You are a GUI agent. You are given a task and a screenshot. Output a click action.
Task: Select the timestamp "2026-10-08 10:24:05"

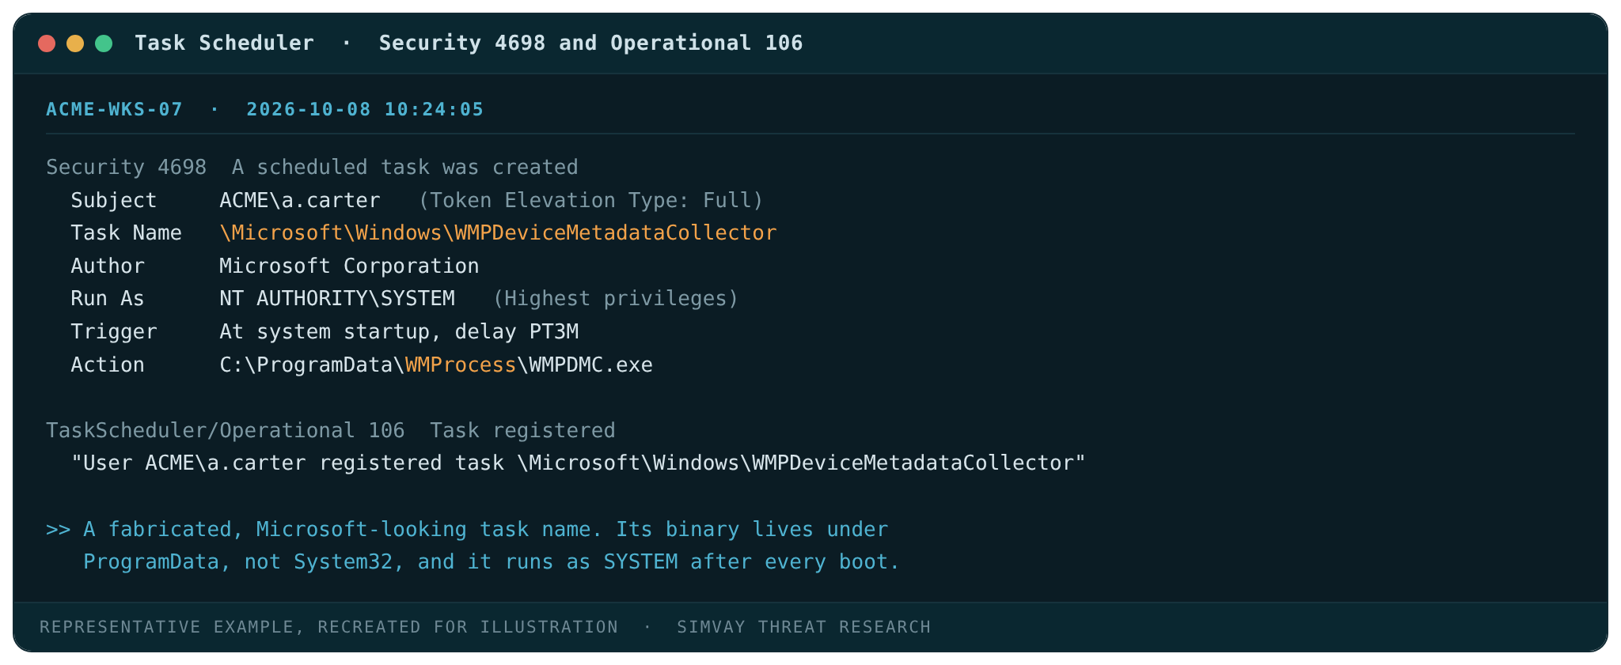tap(365, 109)
